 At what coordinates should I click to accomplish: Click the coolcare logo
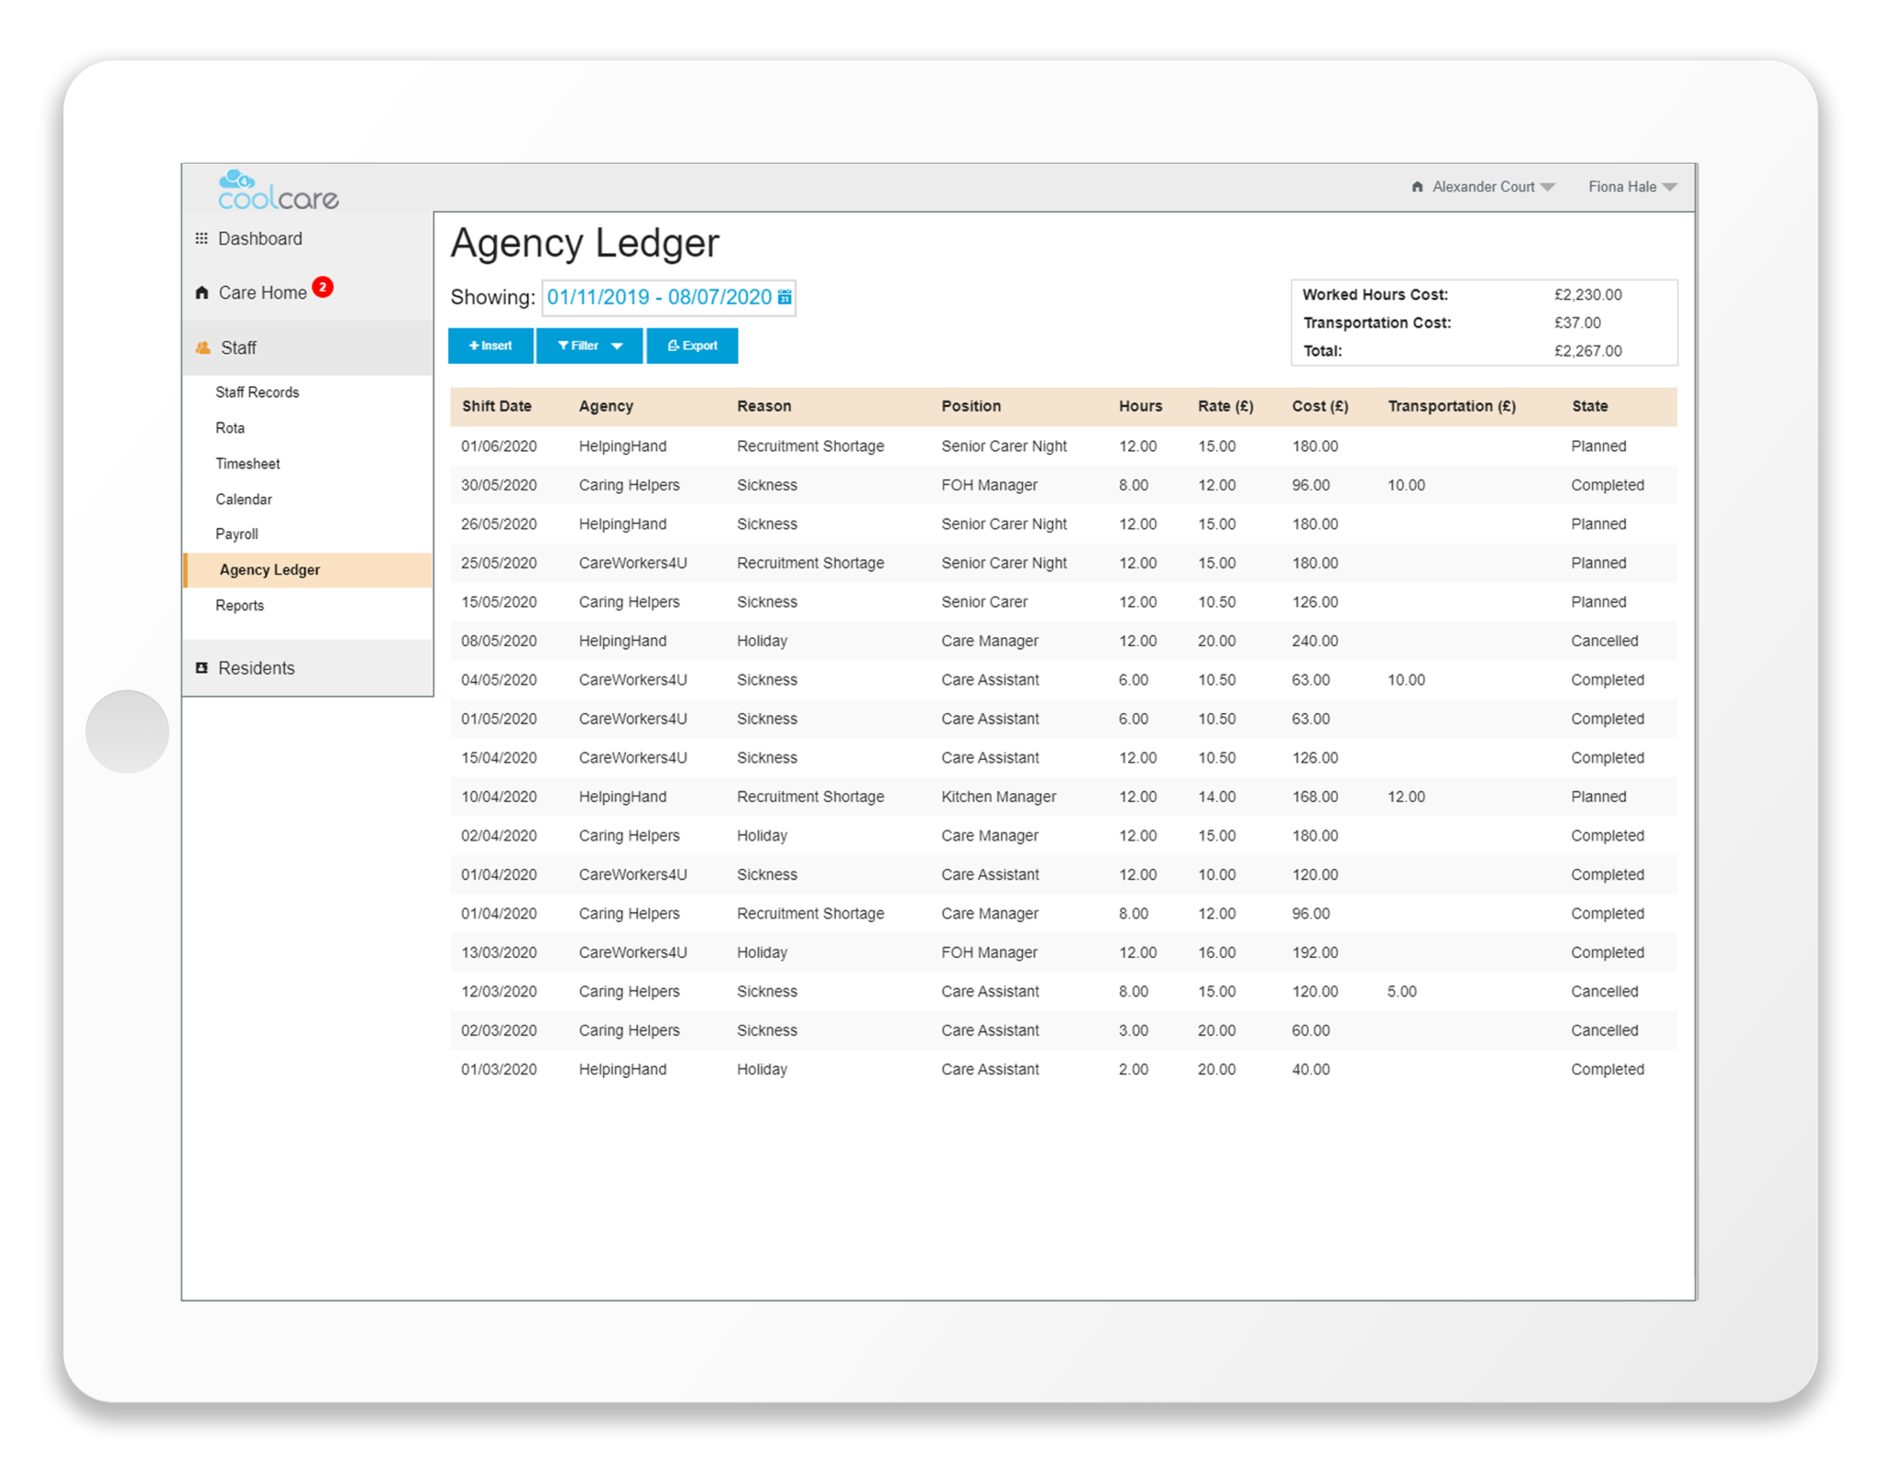point(278,190)
